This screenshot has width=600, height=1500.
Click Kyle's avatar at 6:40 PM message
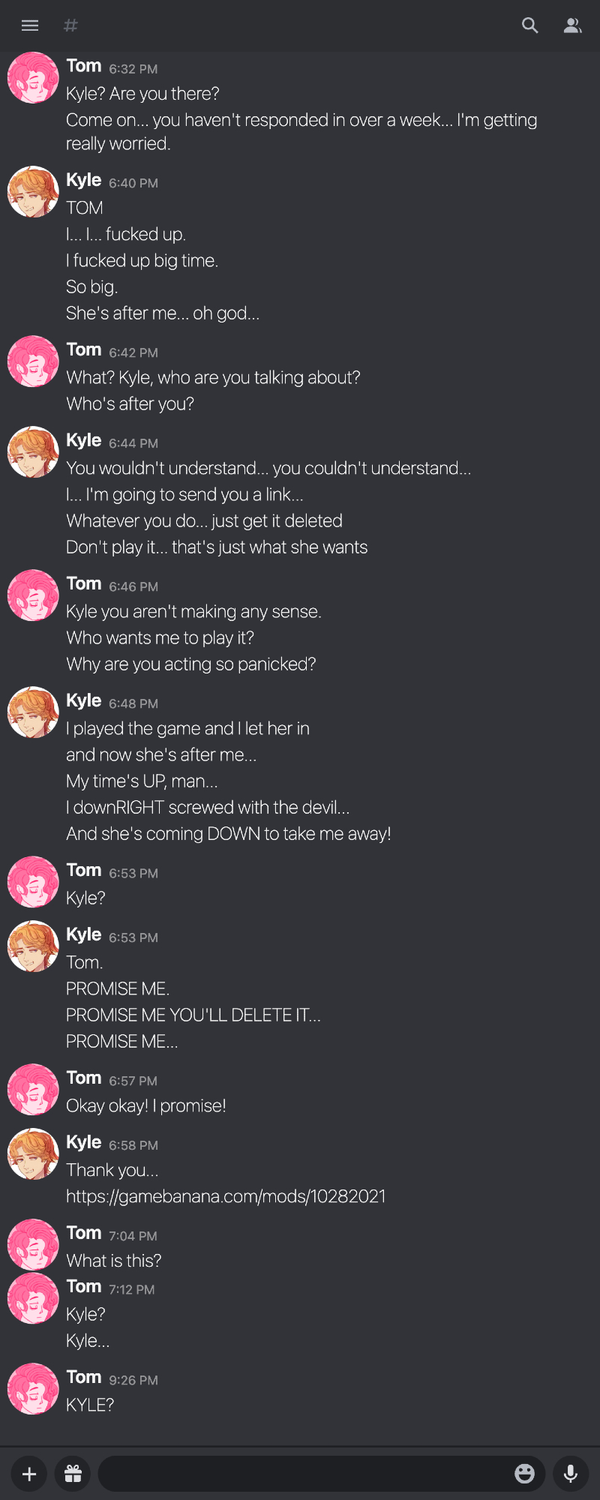pos(33,191)
